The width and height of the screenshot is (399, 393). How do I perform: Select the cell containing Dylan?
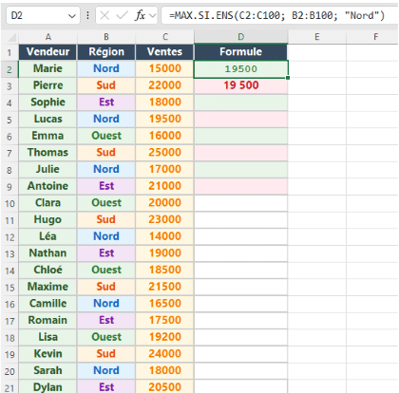point(47,386)
